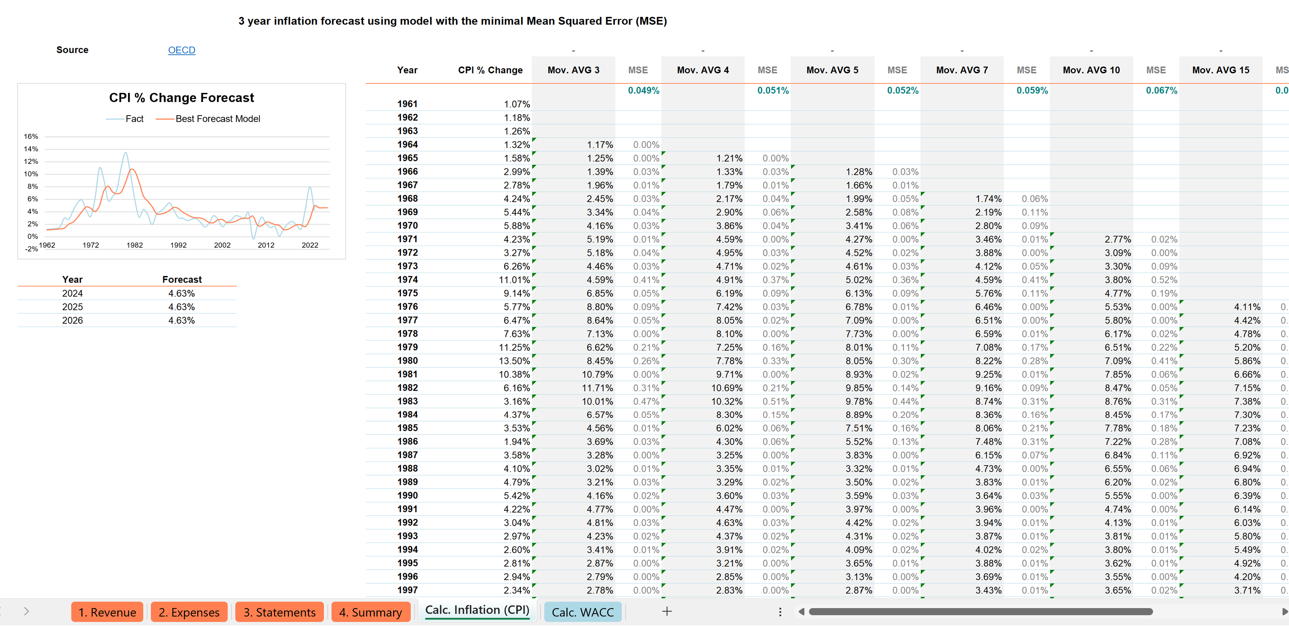Select the Mov. AVG 5 column header
Viewport: 1289px width, 626px height.
[x=832, y=70]
